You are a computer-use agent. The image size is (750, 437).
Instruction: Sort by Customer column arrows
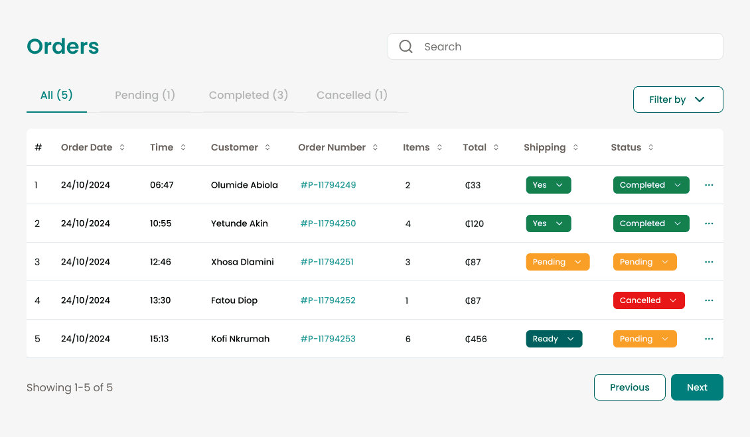pyautogui.click(x=267, y=147)
